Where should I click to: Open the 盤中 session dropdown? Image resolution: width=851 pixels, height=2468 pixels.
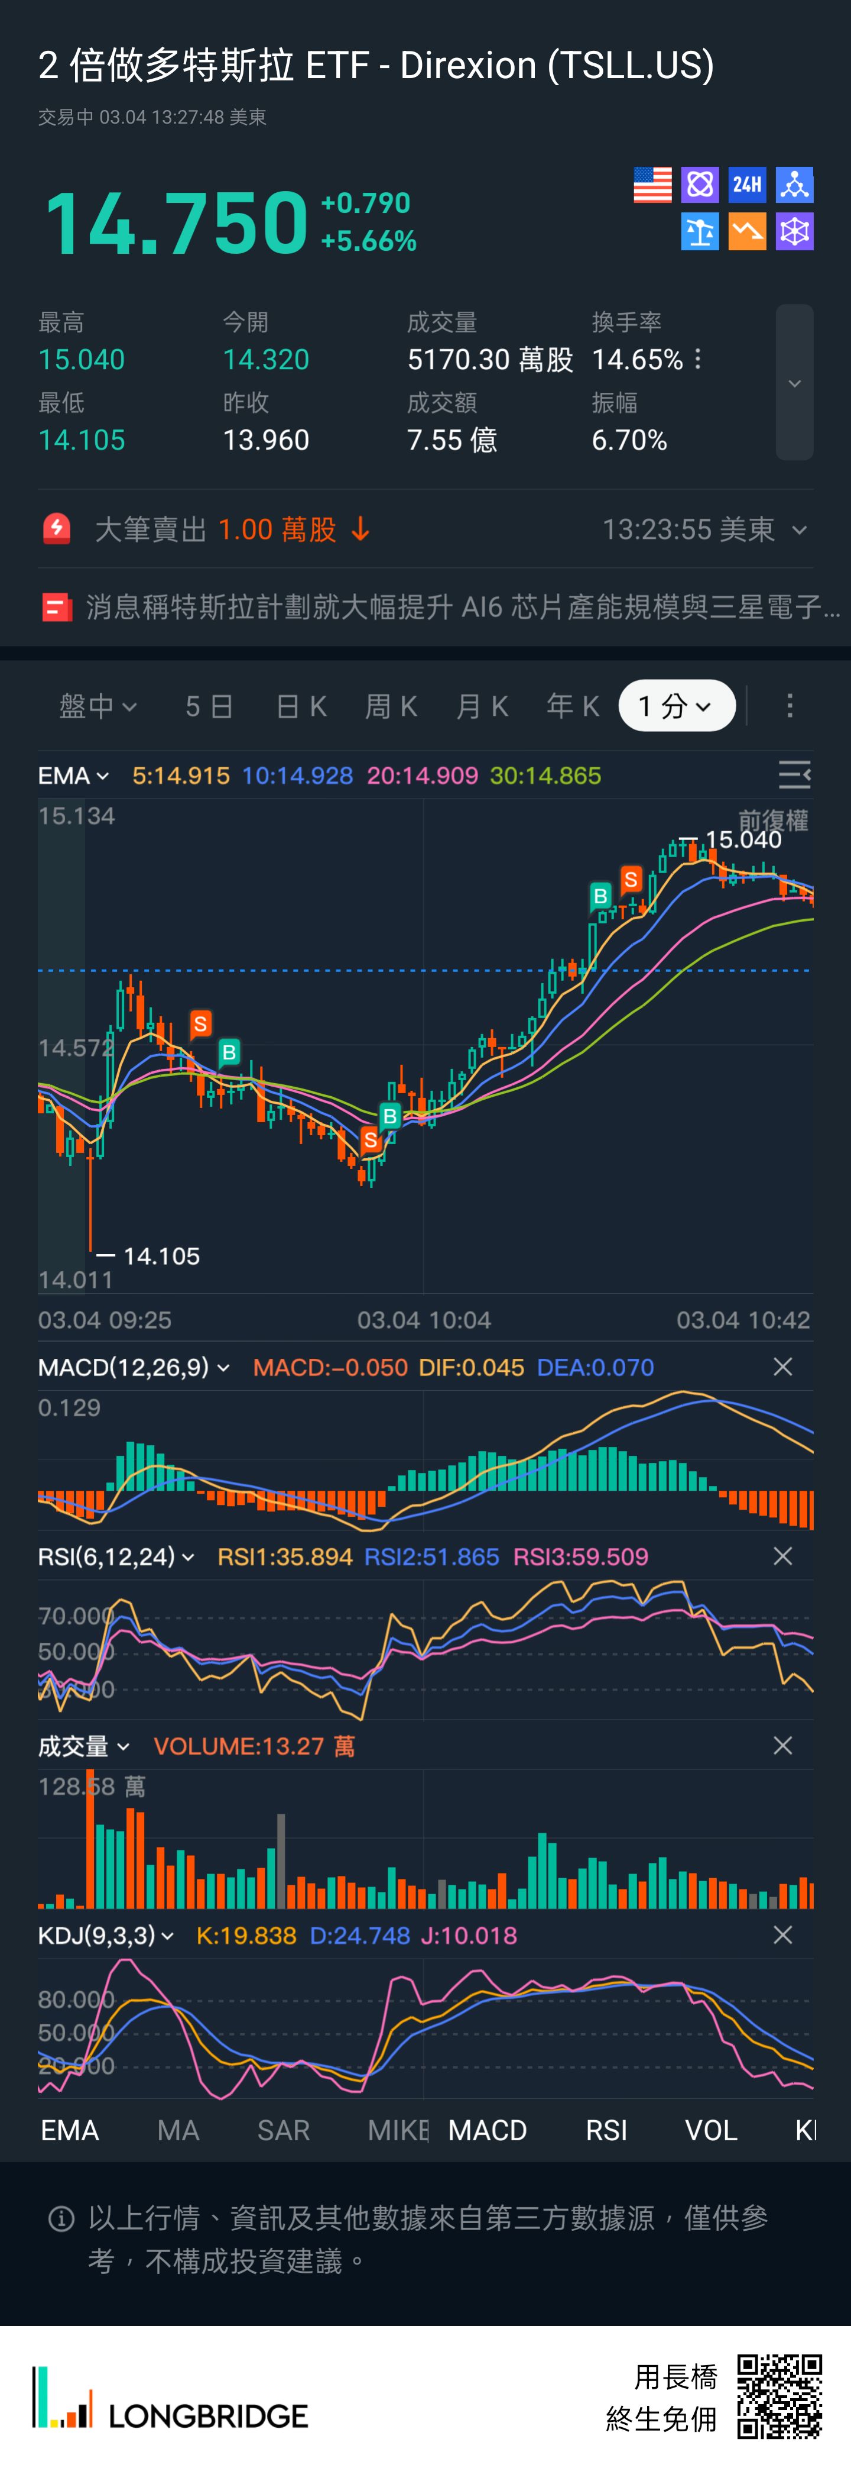tap(98, 706)
